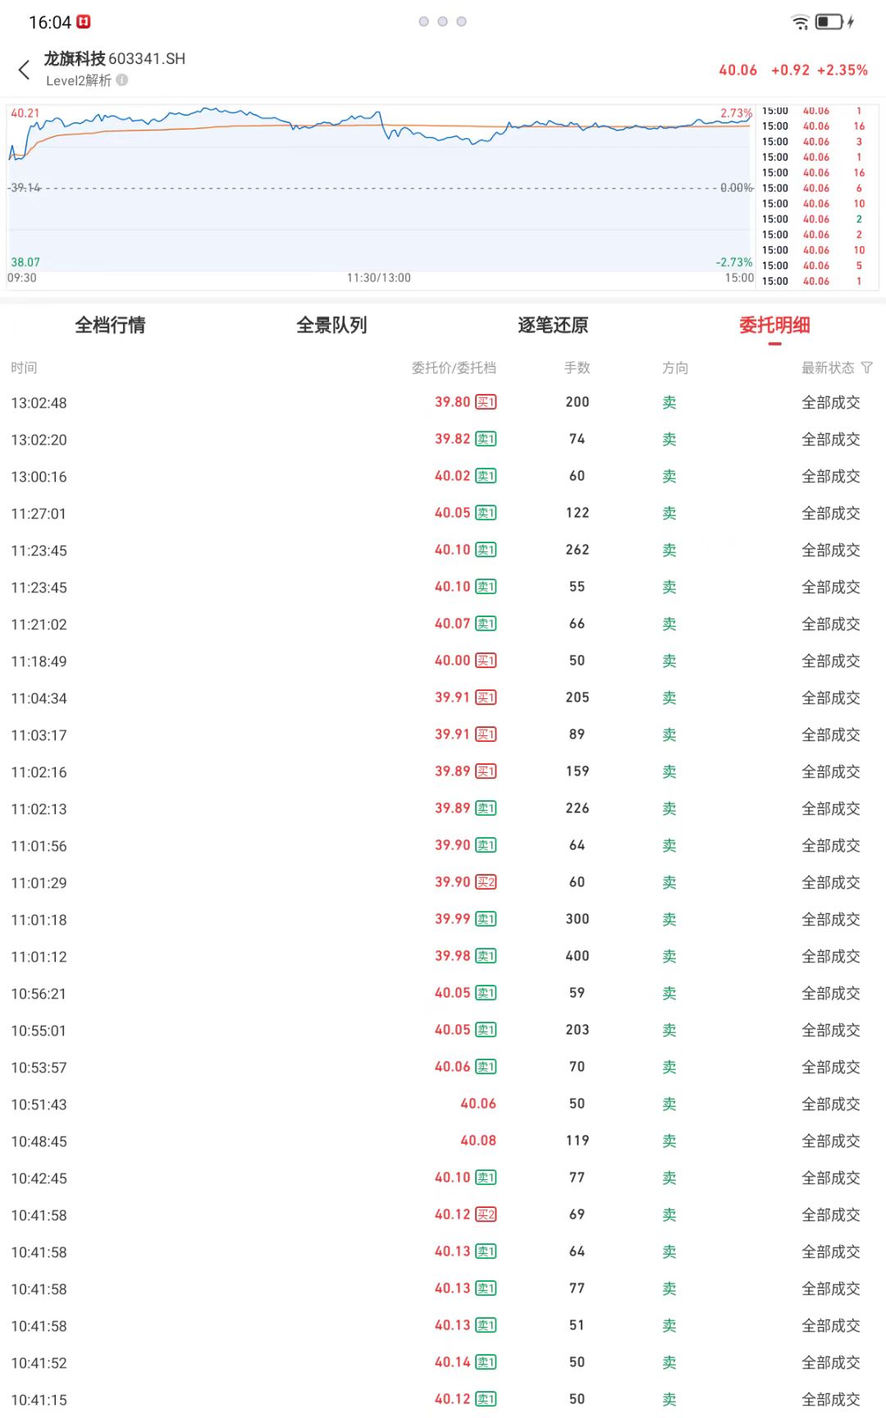886x1418 pixels.
Task: Tap the 方向 column header
Action: pos(675,368)
